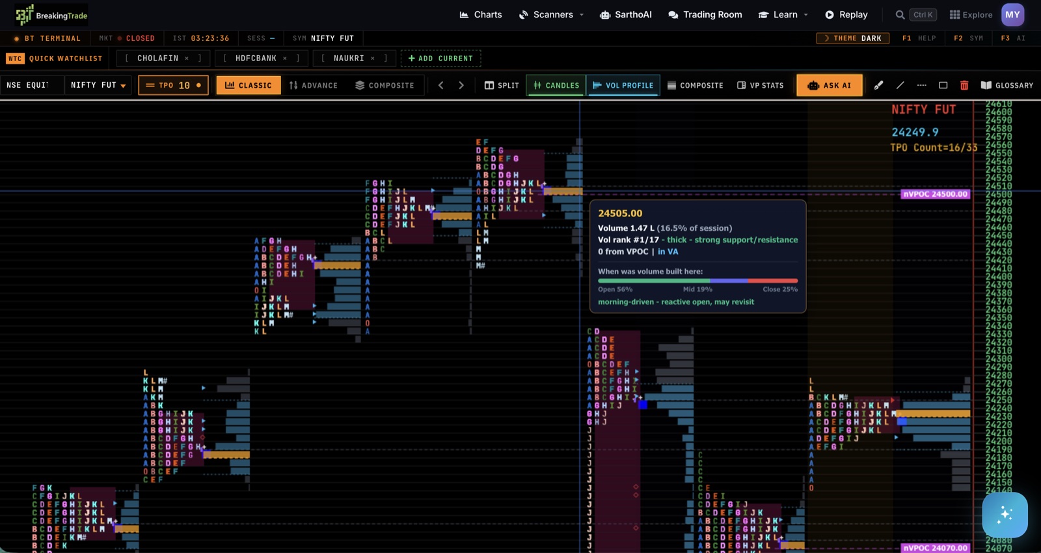Open Replay mode
Image resolution: width=1041 pixels, height=553 pixels.
846,14
